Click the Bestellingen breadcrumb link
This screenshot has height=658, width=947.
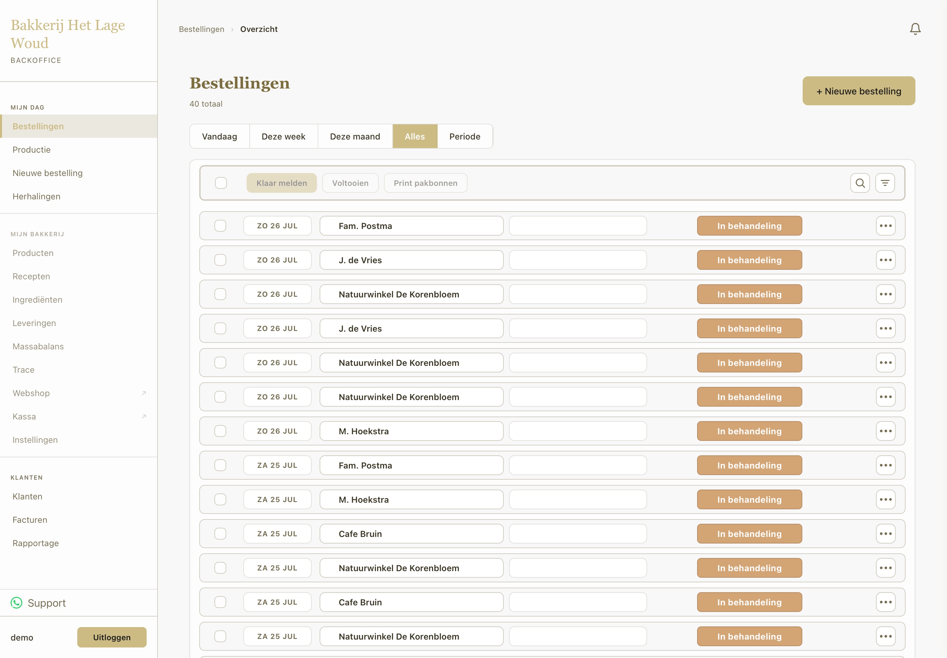pos(202,29)
